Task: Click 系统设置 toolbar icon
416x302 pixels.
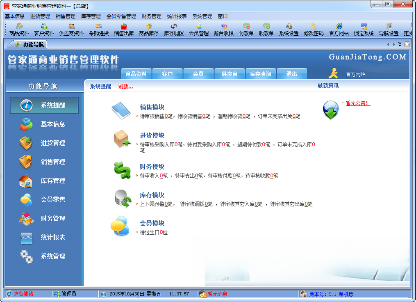Action: [x=289, y=30]
